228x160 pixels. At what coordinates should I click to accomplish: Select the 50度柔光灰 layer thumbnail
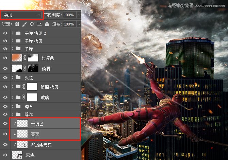pos(22,144)
